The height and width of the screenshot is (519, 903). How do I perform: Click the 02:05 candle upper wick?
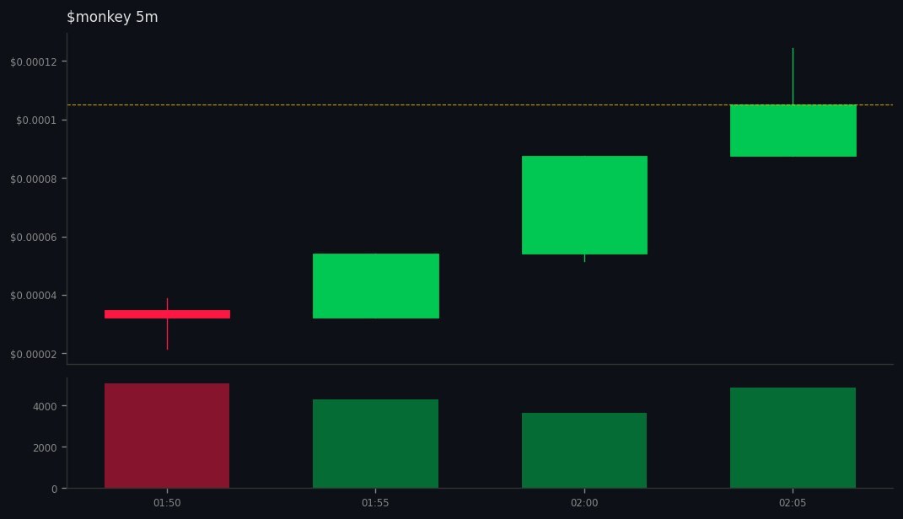792,76
